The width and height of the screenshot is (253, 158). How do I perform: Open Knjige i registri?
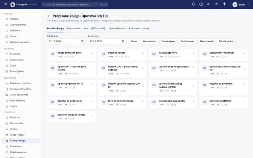[21, 135]
